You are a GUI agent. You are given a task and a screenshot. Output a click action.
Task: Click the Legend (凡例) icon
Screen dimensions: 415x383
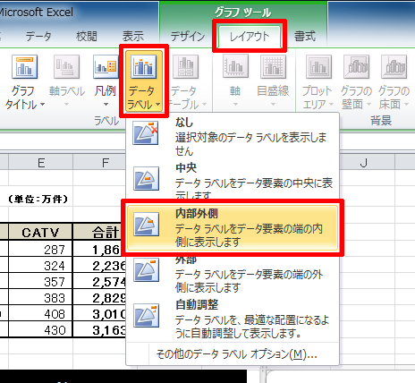106,67
